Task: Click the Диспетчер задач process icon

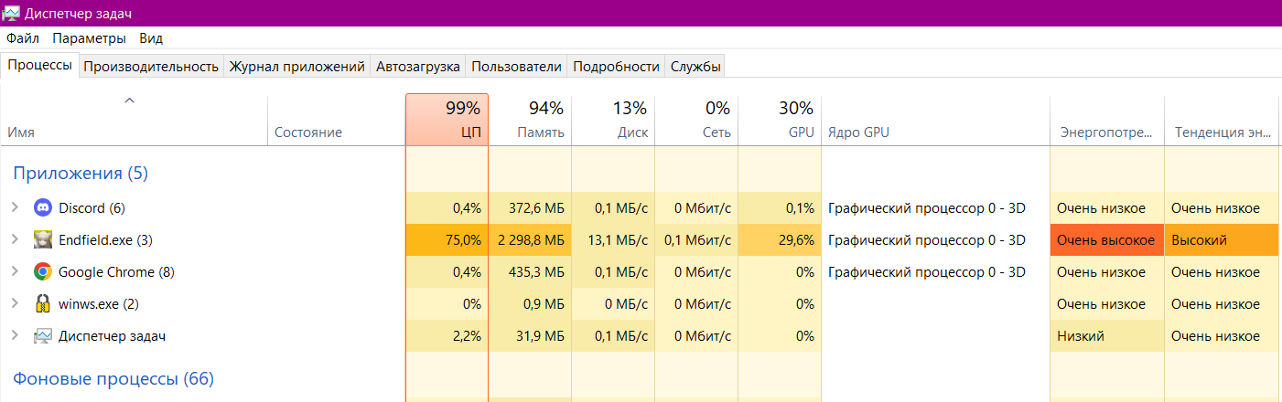Action: coord(42,336)
